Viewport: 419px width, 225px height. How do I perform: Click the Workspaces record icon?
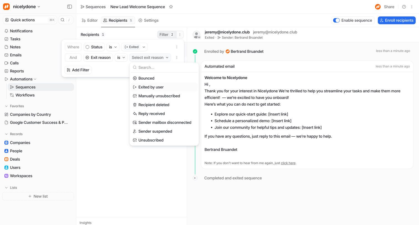6,176
